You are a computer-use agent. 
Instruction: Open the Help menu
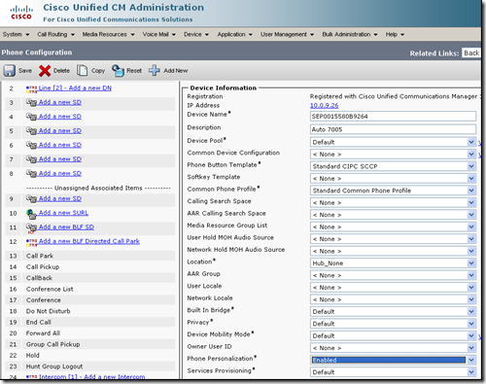point(395,34)
